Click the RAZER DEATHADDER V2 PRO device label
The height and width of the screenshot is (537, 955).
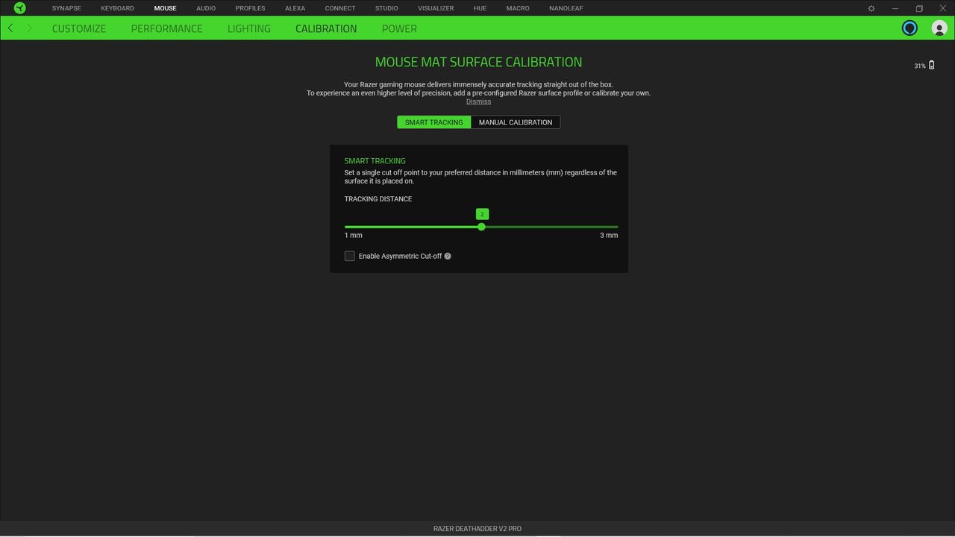477,529
